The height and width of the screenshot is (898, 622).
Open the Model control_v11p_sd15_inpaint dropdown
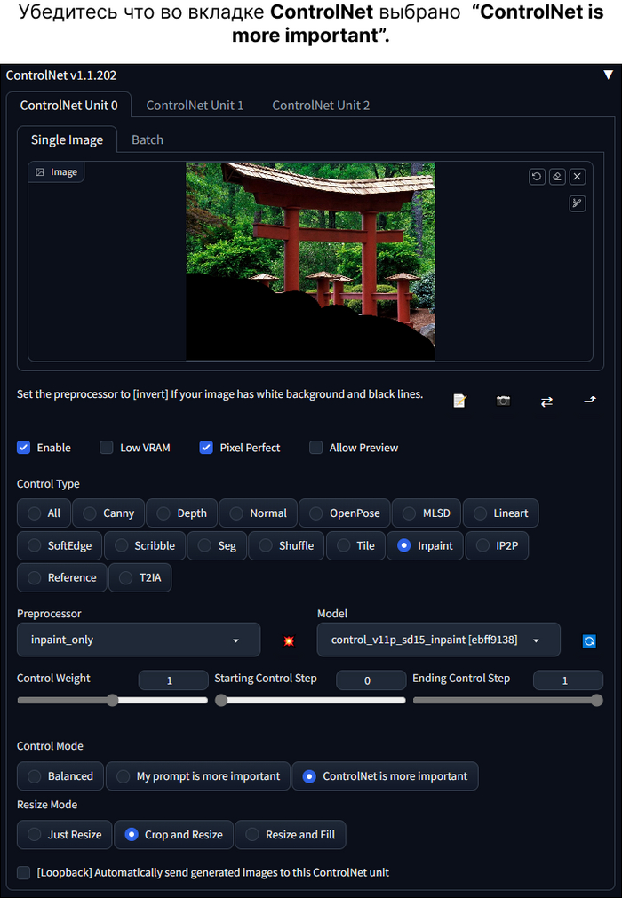click(x=437, y=640)
